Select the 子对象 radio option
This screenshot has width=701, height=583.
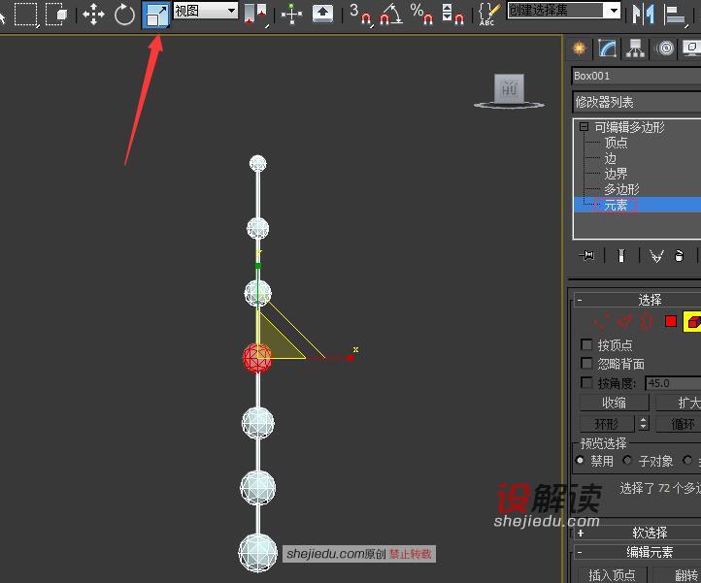coord(627,460)
